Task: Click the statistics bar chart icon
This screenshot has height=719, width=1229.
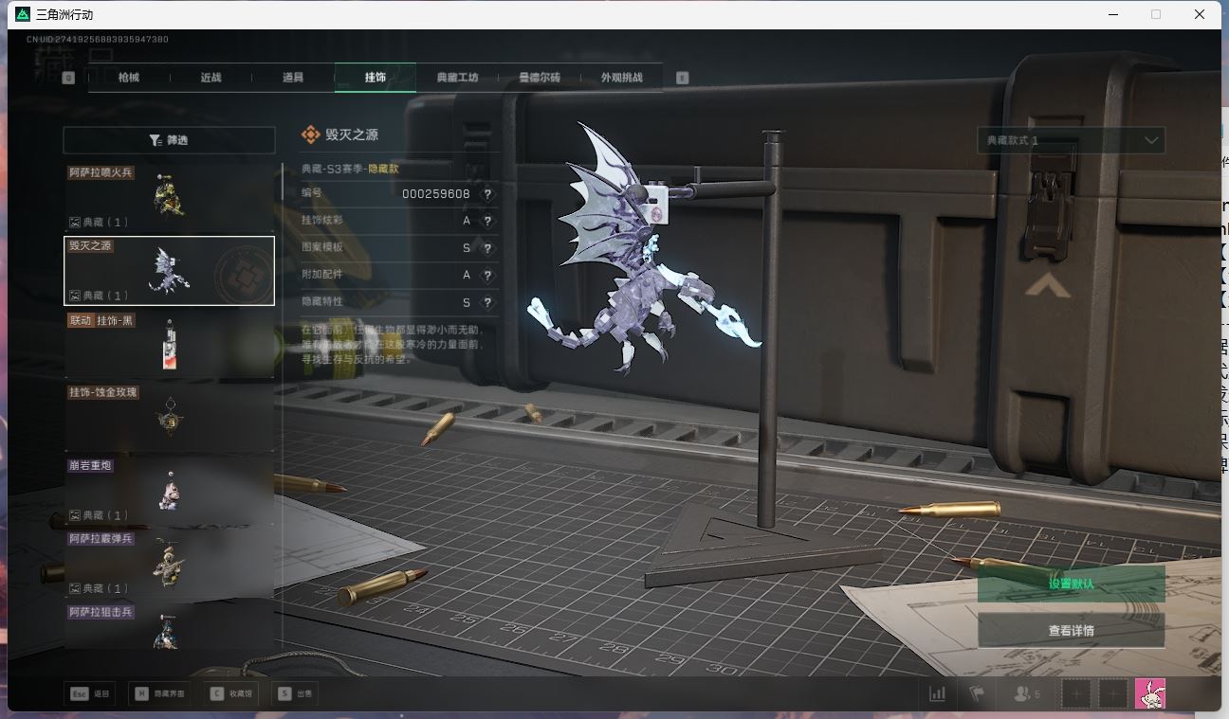Action: click(x=937, y=693)
